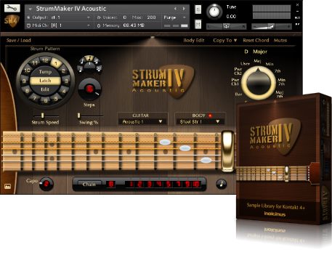Mute the instrument with M button
Viewport: 332px width, 263px height.
198,24
